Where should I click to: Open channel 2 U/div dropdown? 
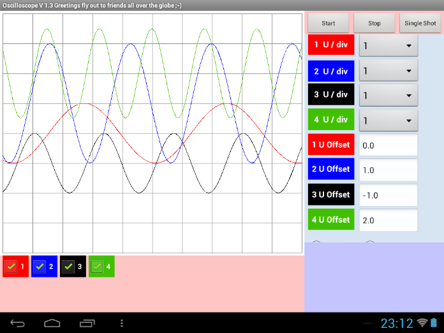389,71
